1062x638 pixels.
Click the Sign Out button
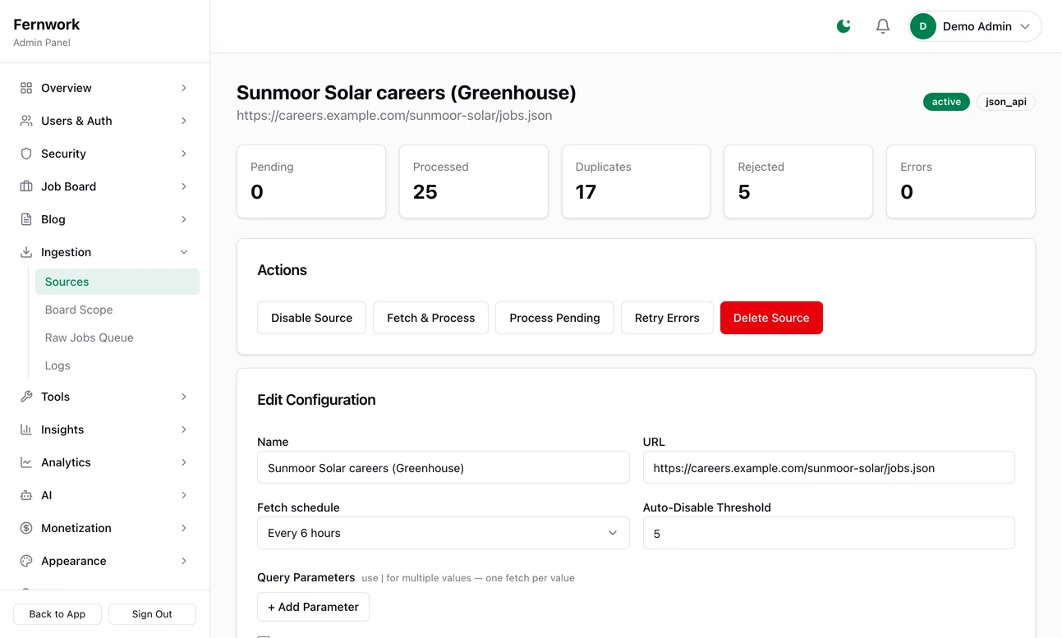tap(152, 614)
